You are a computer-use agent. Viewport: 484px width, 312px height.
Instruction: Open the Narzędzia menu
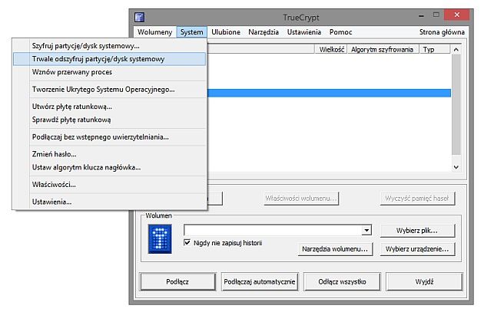pyautogui.click(x=264, y=32)
